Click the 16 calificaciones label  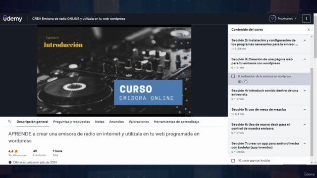(17, 155)
